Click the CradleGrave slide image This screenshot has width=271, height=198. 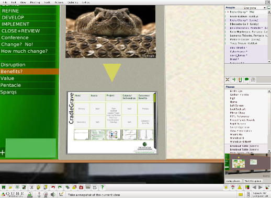pyautogui.click(x=112, y=123)
